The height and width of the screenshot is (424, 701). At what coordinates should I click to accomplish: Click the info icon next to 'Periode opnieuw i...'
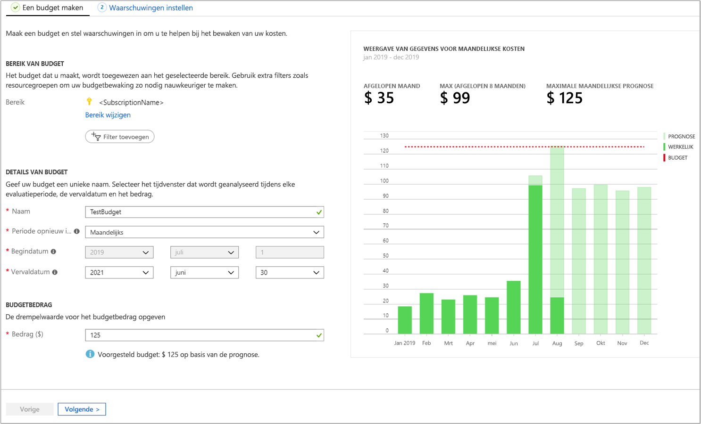(76, 231)
